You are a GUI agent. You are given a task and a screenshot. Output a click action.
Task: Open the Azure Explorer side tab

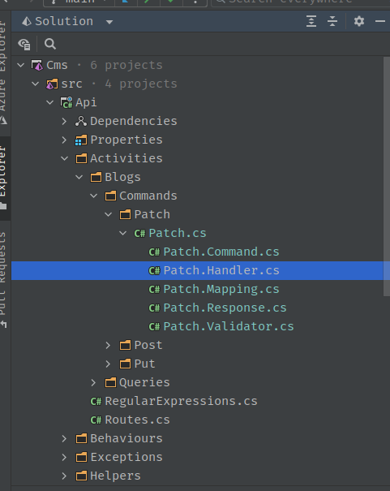pos(2,73)
